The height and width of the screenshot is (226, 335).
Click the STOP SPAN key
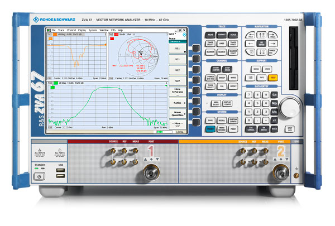pyautogui.click(x=227, y=69)
